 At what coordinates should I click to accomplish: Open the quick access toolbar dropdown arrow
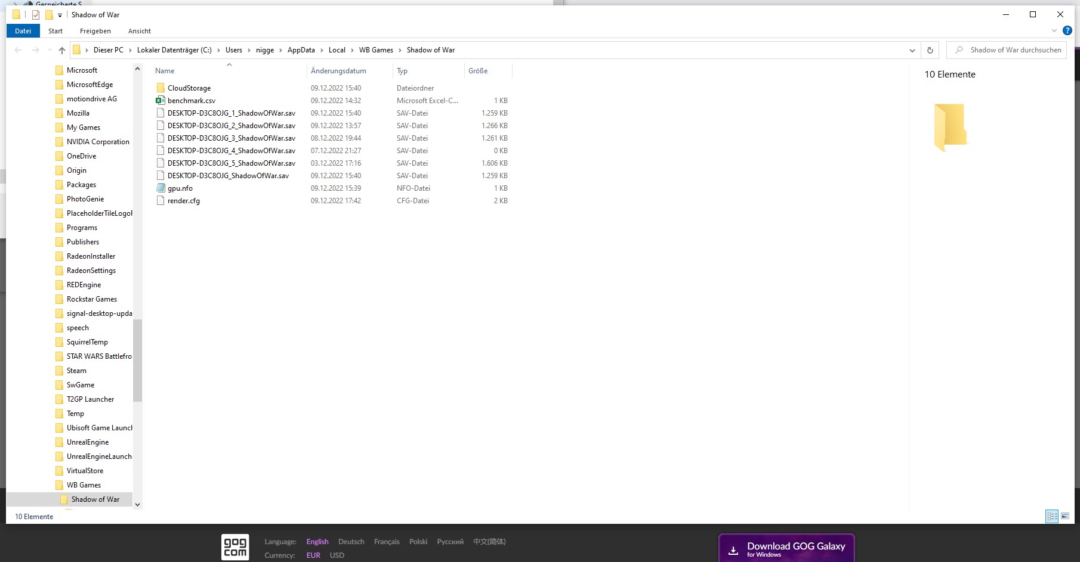pyautogui.click(x=60, y=15)
